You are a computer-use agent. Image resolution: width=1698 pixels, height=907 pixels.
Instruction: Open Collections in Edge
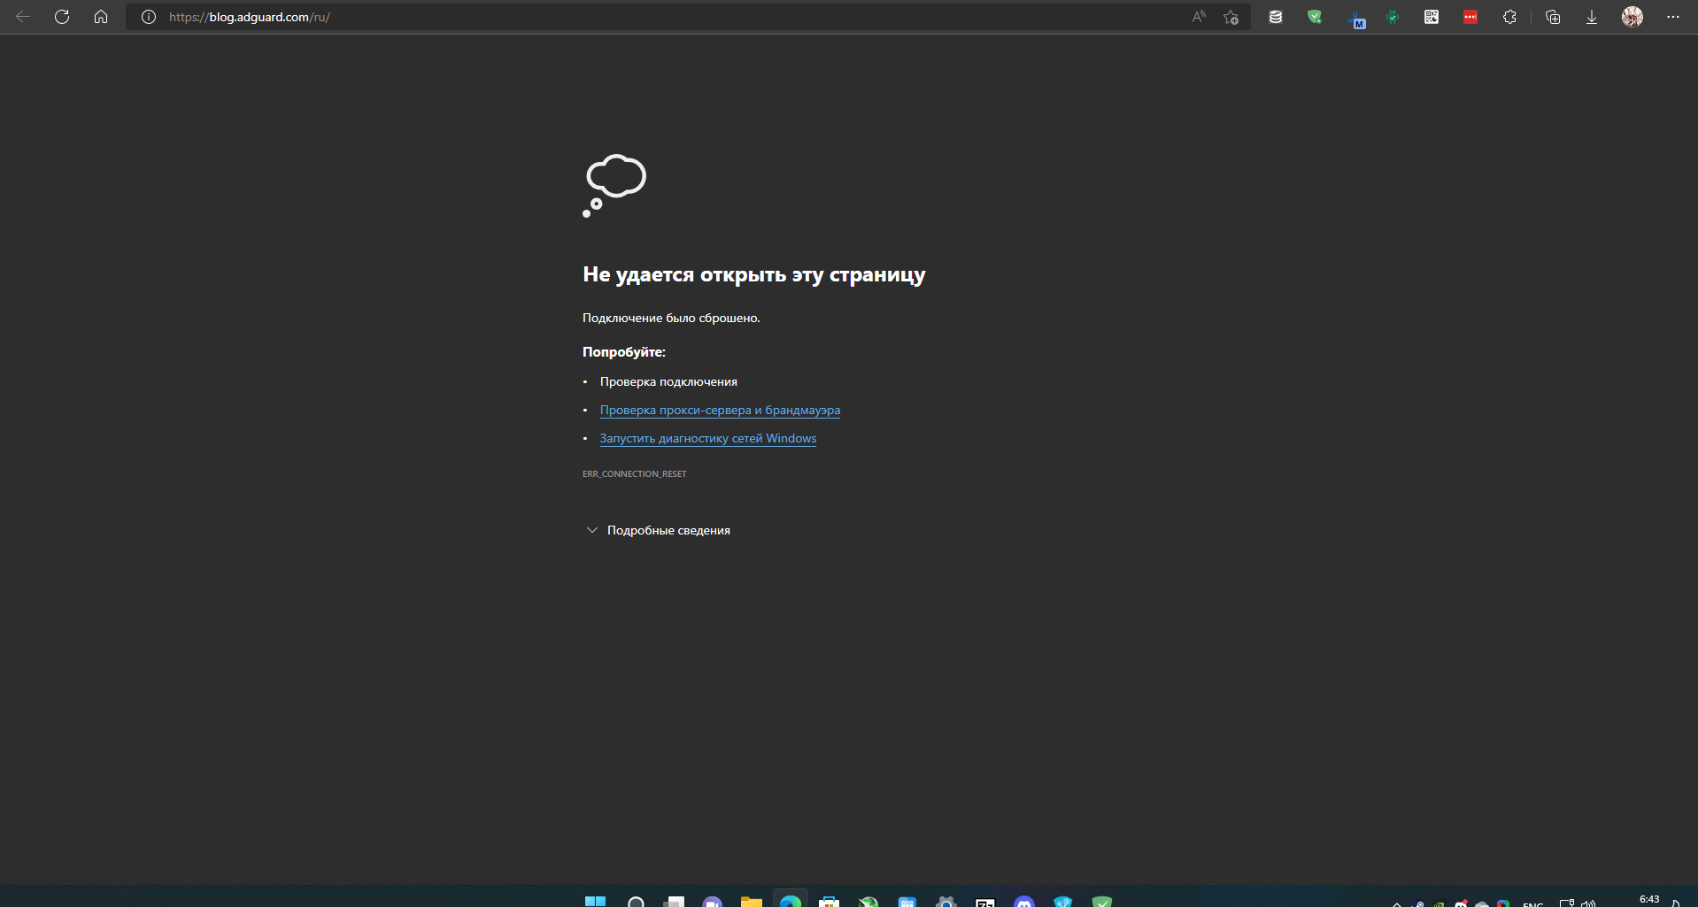click(1553, 16)
